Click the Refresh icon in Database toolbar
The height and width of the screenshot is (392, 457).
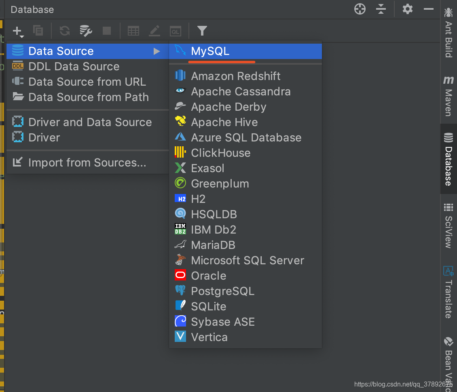pos(65,31)
